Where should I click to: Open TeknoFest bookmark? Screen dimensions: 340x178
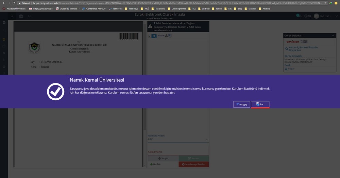(x=116, y=9)
